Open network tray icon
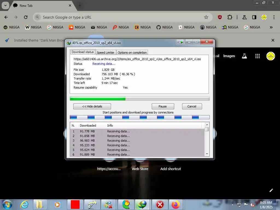280x210 pixels. [x=239, y=205]
